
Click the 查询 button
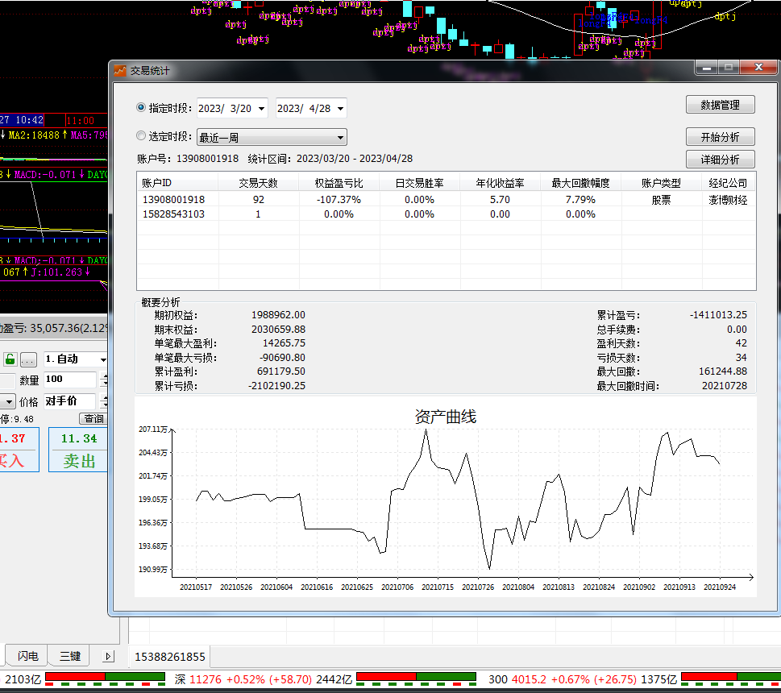click(x=93, y=419)
